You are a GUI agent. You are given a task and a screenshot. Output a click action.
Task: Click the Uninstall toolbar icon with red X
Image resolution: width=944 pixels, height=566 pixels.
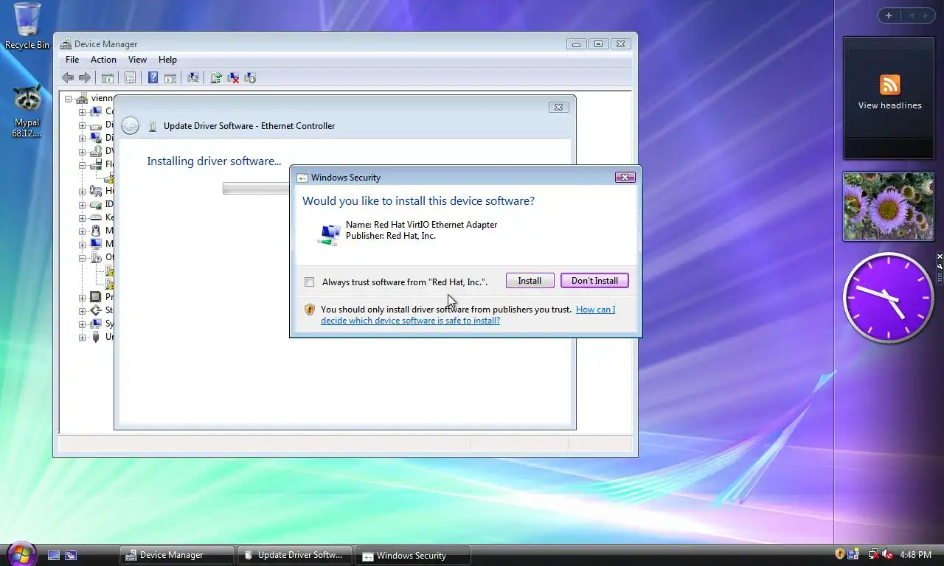[x=233, y=77]
